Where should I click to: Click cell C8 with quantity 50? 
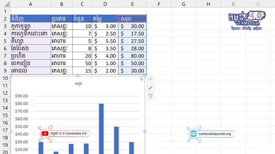point(82,63)
